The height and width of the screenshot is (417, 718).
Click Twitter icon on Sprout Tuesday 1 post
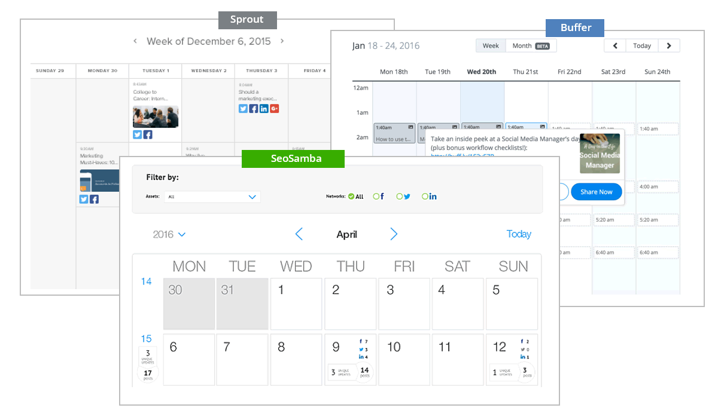[138, 134]
